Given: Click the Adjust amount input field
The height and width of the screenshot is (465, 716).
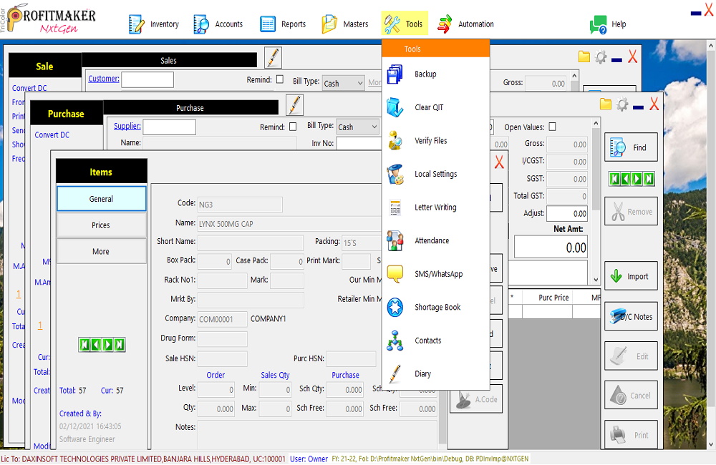Looking at the screenshot, I should (x=567, y=213).
